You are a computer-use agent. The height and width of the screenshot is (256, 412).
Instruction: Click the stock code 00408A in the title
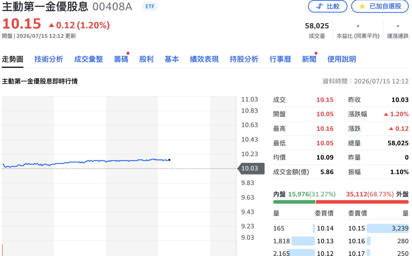(112, 7)
